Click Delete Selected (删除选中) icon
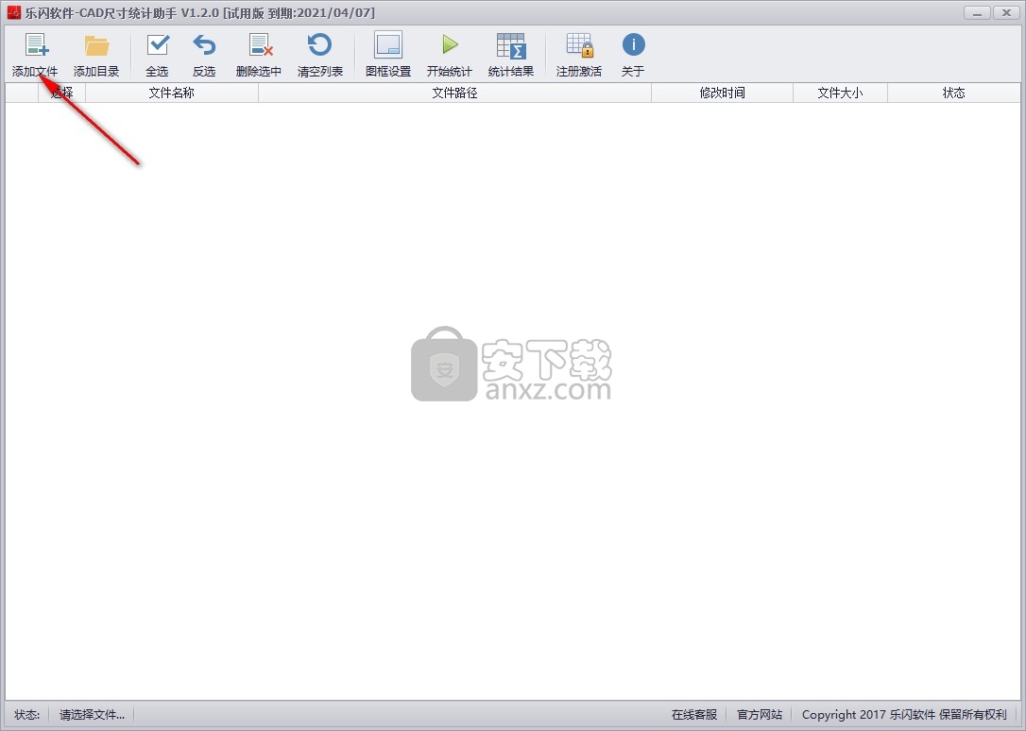 259,45
